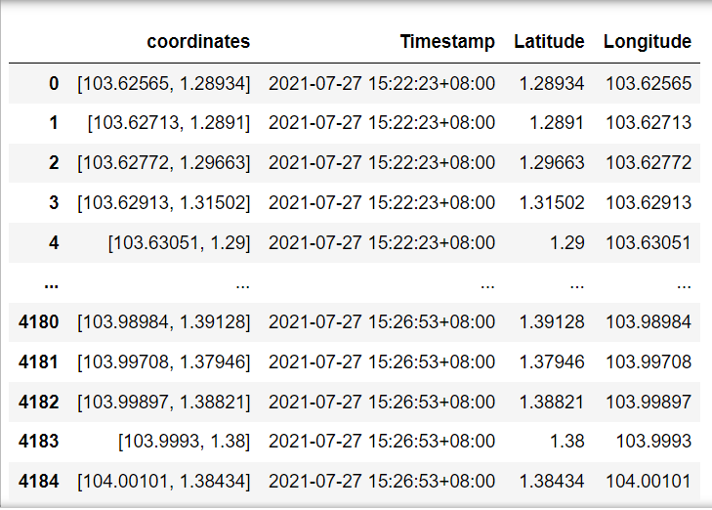Click Timestamp cell in row 4184
The image size is (712, 510).
[x=382, y=481]
